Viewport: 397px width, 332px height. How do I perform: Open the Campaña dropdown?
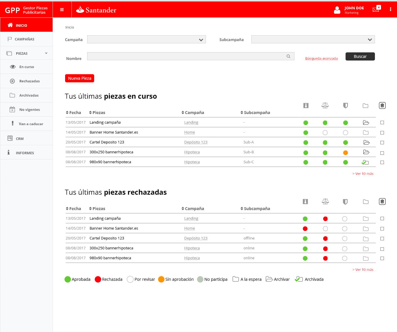[146, 39]
